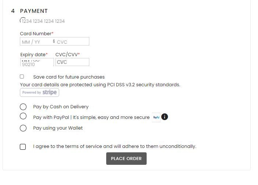
Task: Click the PayPal logo icon
Action: point(156,117)
